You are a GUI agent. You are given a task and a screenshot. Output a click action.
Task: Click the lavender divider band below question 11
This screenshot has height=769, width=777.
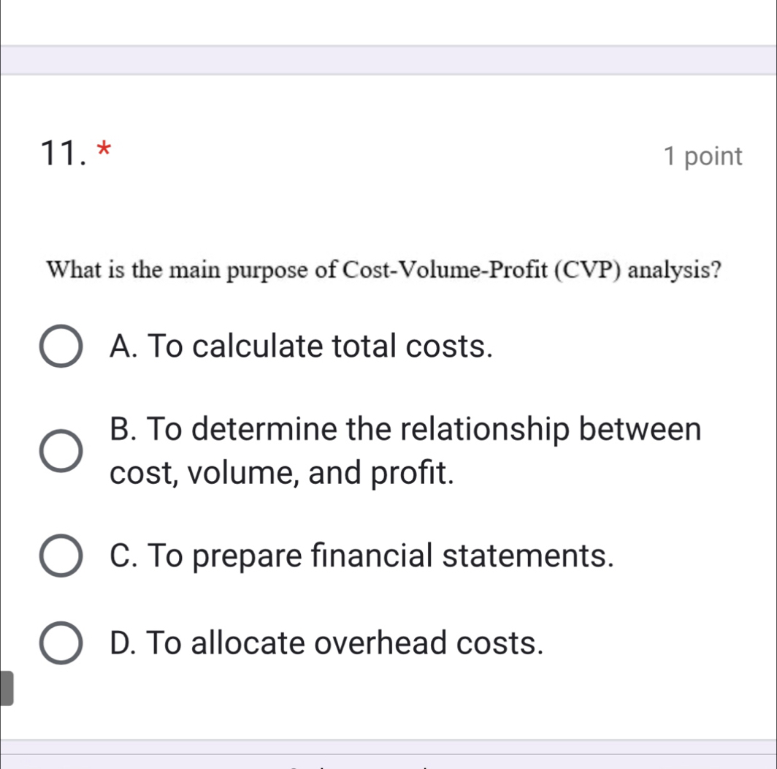click(x=388, y=746)
